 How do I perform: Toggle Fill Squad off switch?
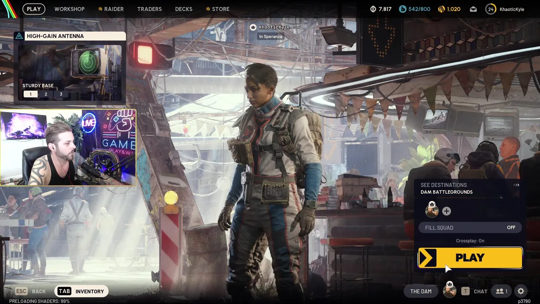[470, 228]
